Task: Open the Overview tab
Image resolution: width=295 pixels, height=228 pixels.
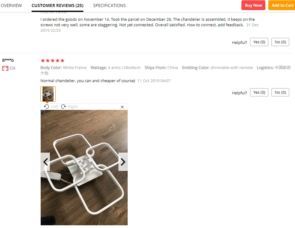Action: [11, 5]
